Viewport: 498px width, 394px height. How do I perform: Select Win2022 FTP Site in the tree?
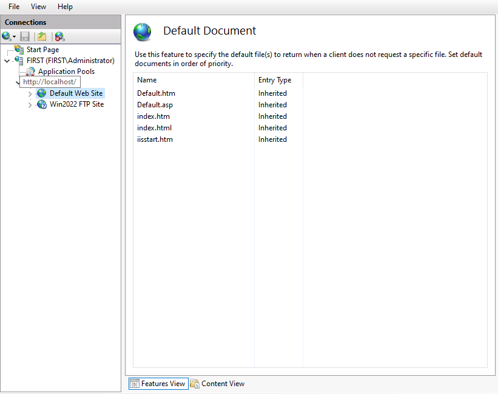(x=77, y=104)
